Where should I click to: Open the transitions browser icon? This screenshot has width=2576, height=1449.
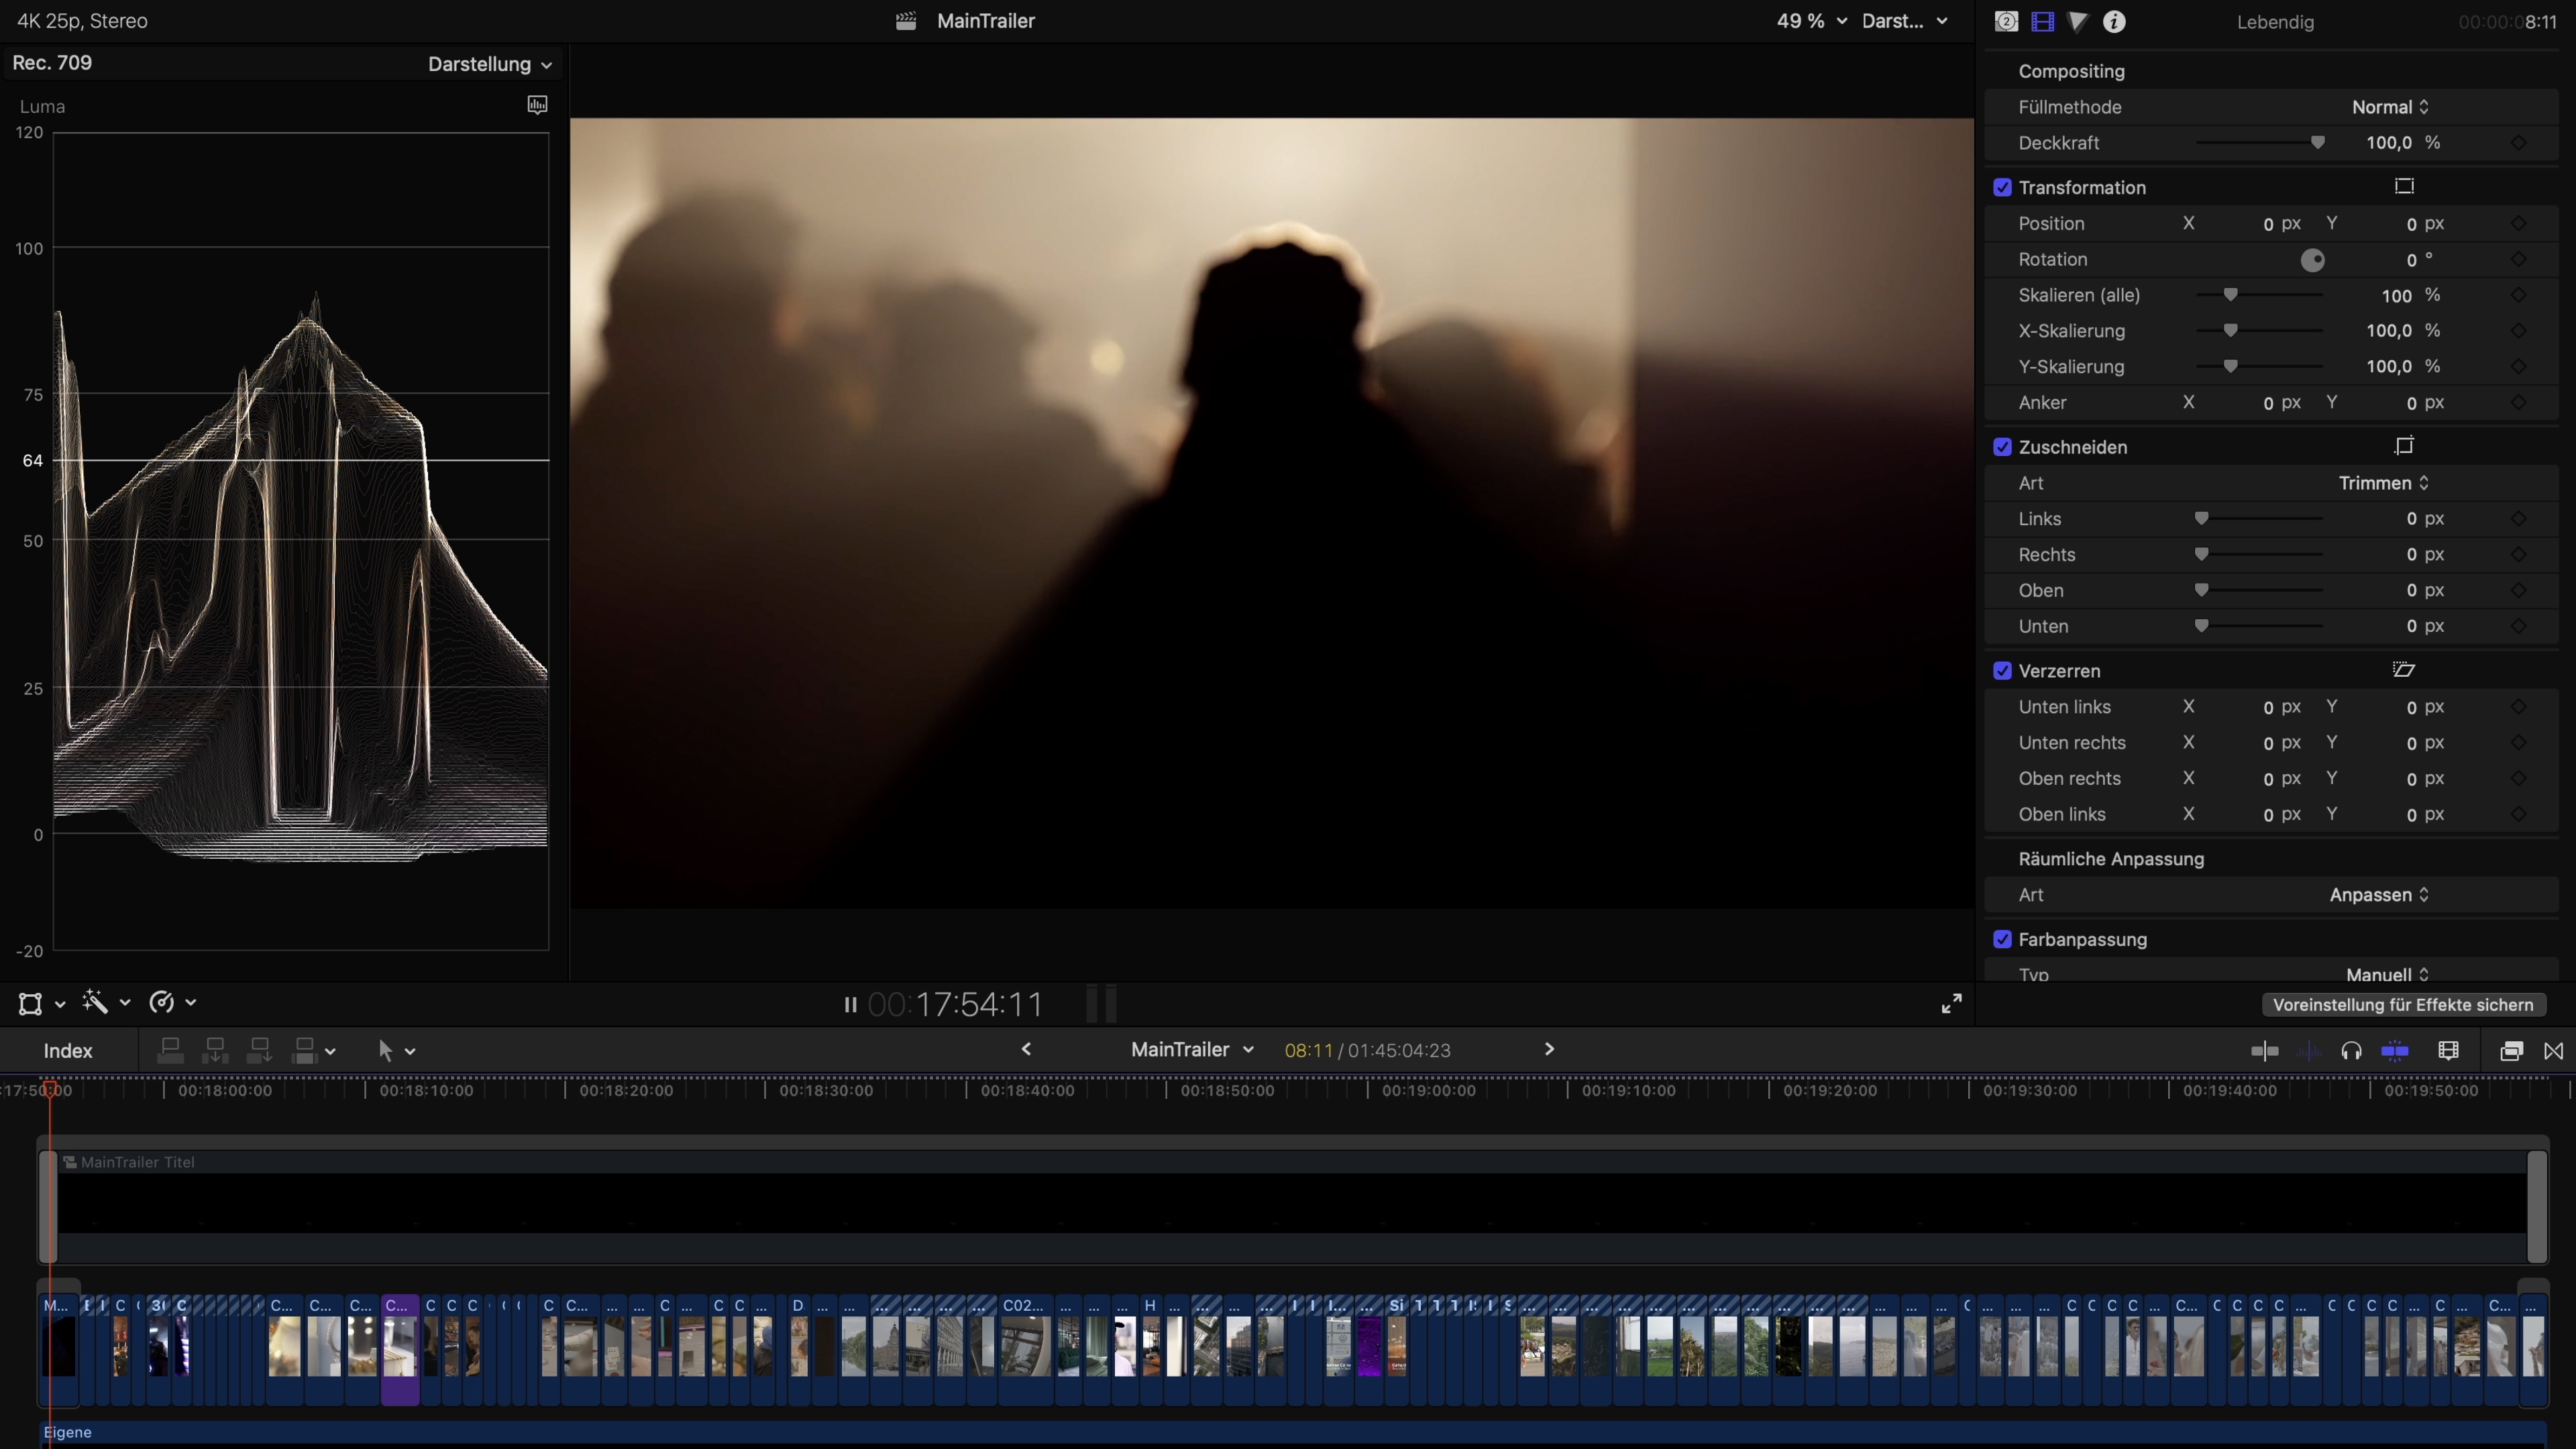(2553, 1050)
